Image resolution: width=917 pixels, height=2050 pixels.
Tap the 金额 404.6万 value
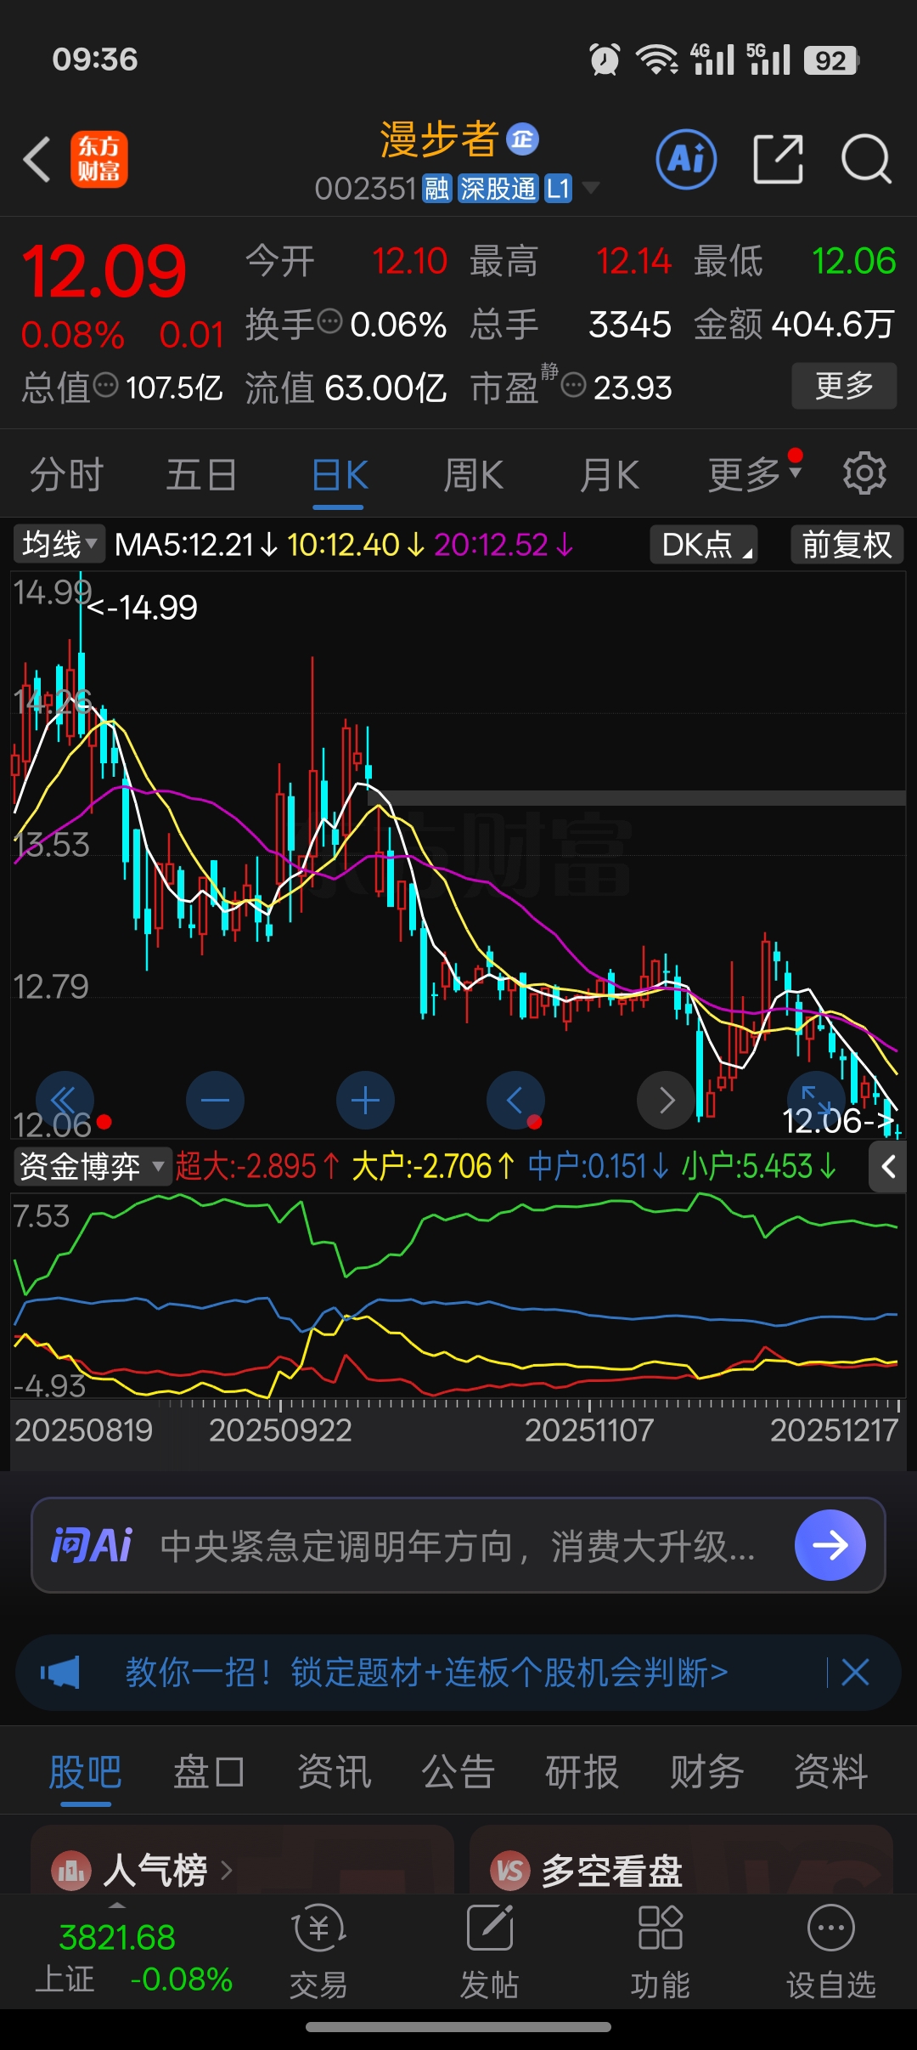pos(832,324)
